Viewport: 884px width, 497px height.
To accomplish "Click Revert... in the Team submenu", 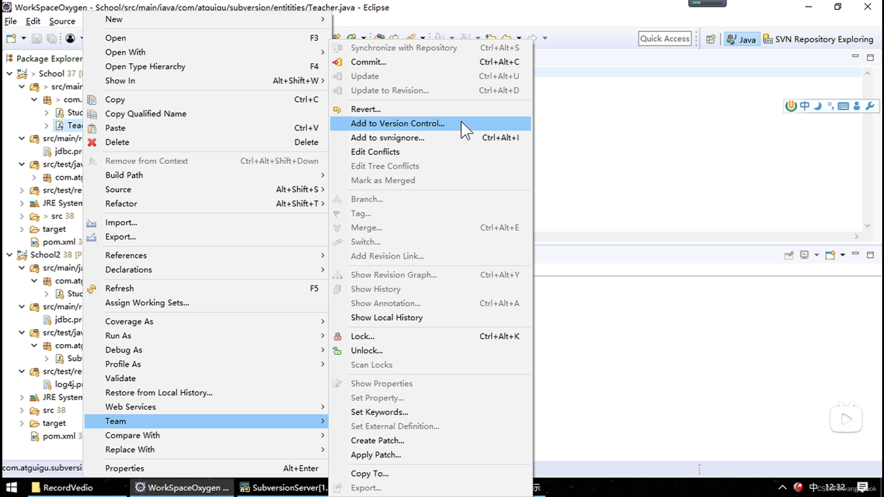I will [x=430, y=109].
